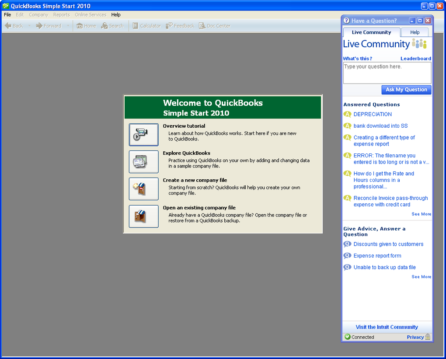Open the Leaderboard link
This screenshot has width=446, height=359.
click(416, 59)
